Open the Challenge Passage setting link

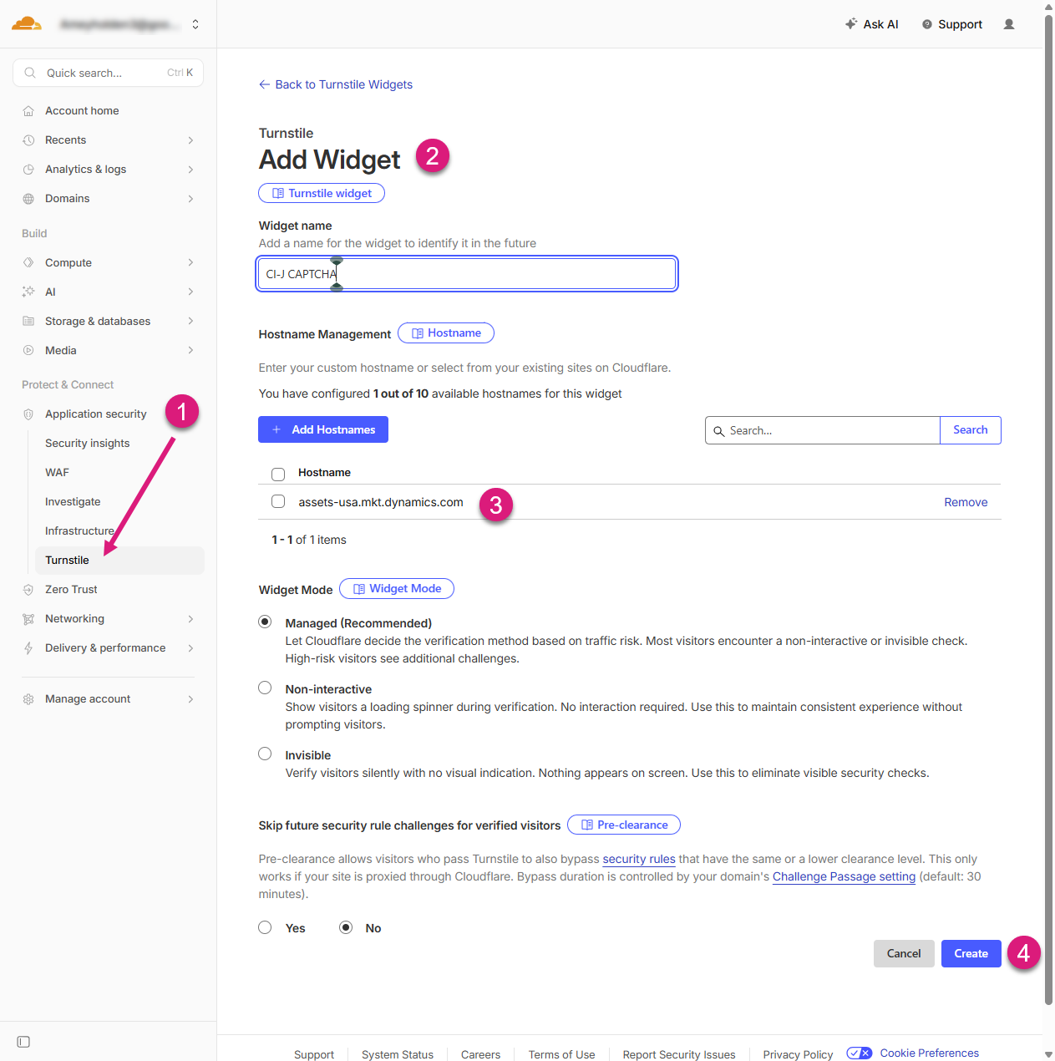pyautogui.click(x=844, y=876)
